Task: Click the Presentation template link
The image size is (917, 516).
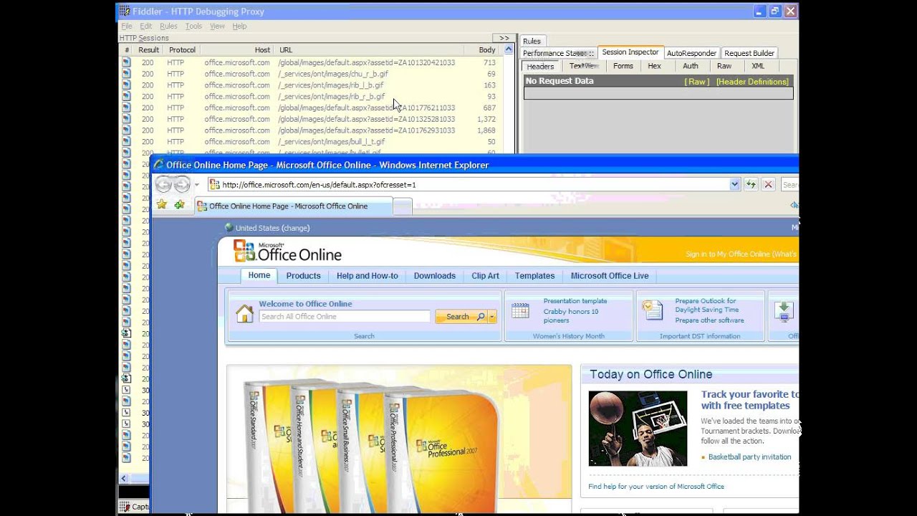Action: coord(575,301)
